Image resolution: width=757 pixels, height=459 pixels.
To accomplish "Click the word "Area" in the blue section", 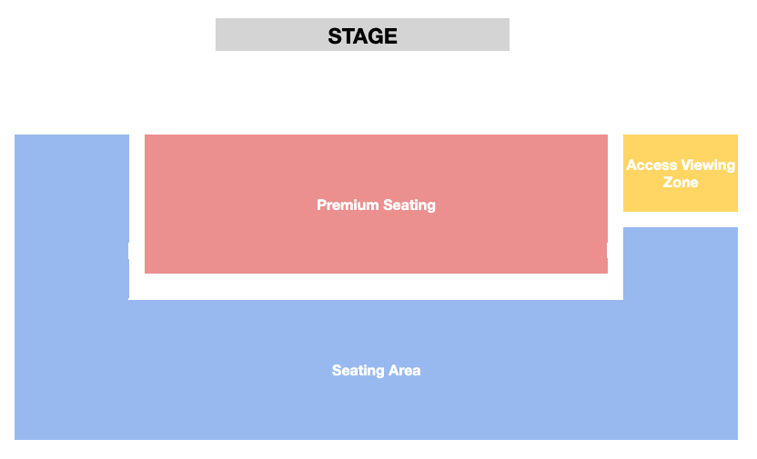I will [x=405, y=370].
